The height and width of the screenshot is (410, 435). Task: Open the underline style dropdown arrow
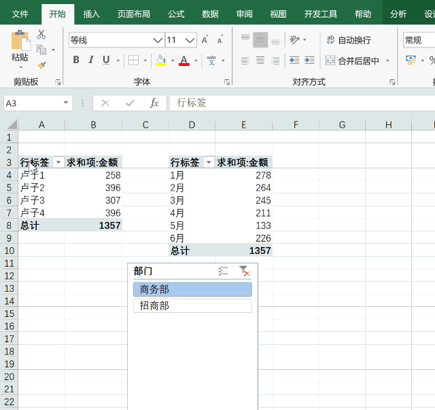[x=118, y=60]
